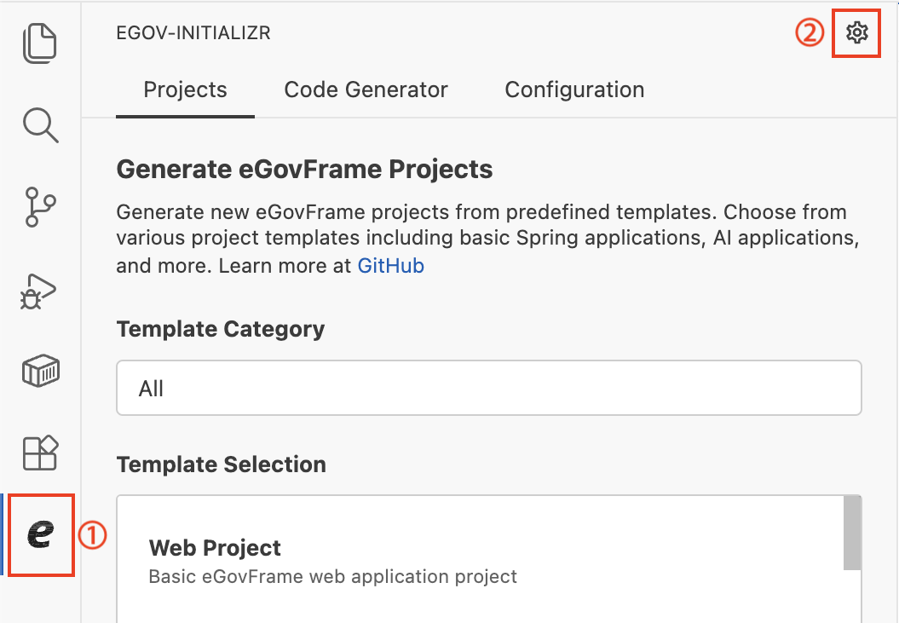Image resolution: width=899 pixels, height=623 pixels.
Task: Select the eGovFrame 'e' activity bar icon
Action: coord(40,534)
